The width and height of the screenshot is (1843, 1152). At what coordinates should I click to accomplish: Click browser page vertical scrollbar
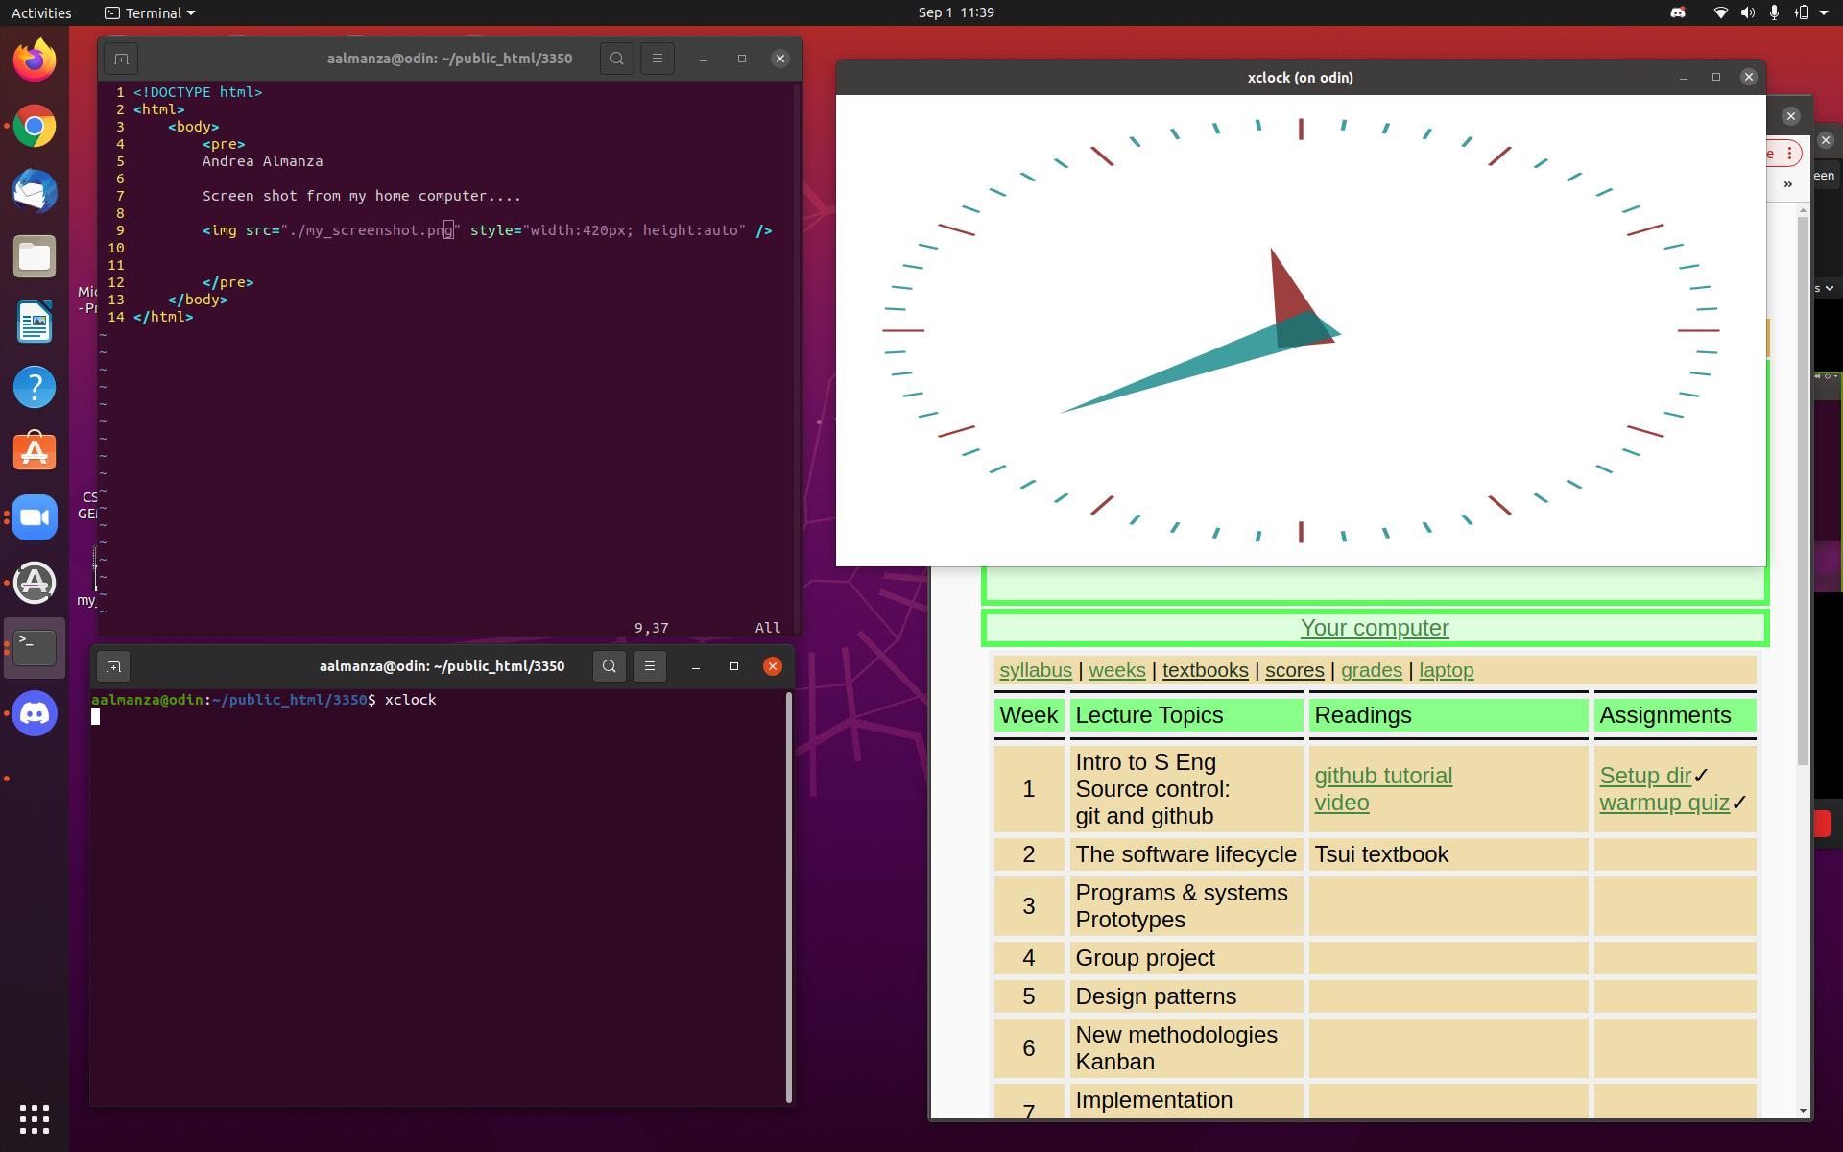pyautogui.click(x=1803, y=490)
